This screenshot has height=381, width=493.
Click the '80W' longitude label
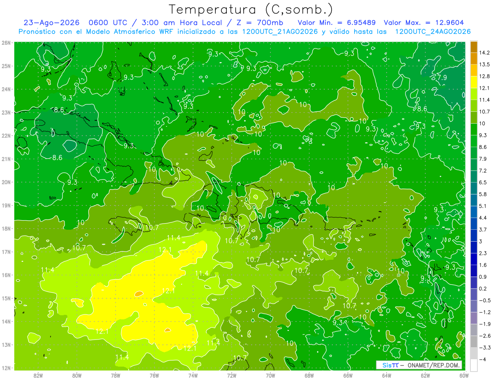tap(77, 376)
